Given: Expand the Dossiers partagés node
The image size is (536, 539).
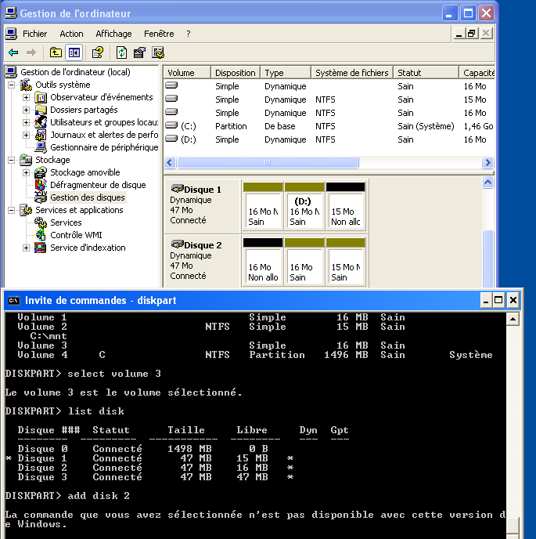Looking at the screenshot, I should (26, 110).
